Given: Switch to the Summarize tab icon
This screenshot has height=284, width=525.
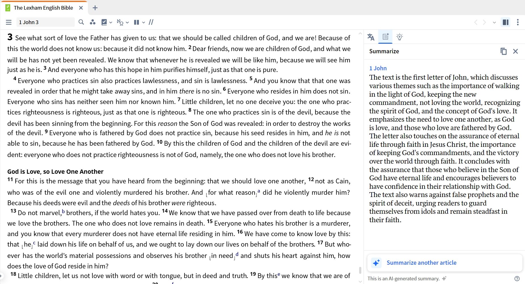Looking at the screenshot, I should point(386,37).
